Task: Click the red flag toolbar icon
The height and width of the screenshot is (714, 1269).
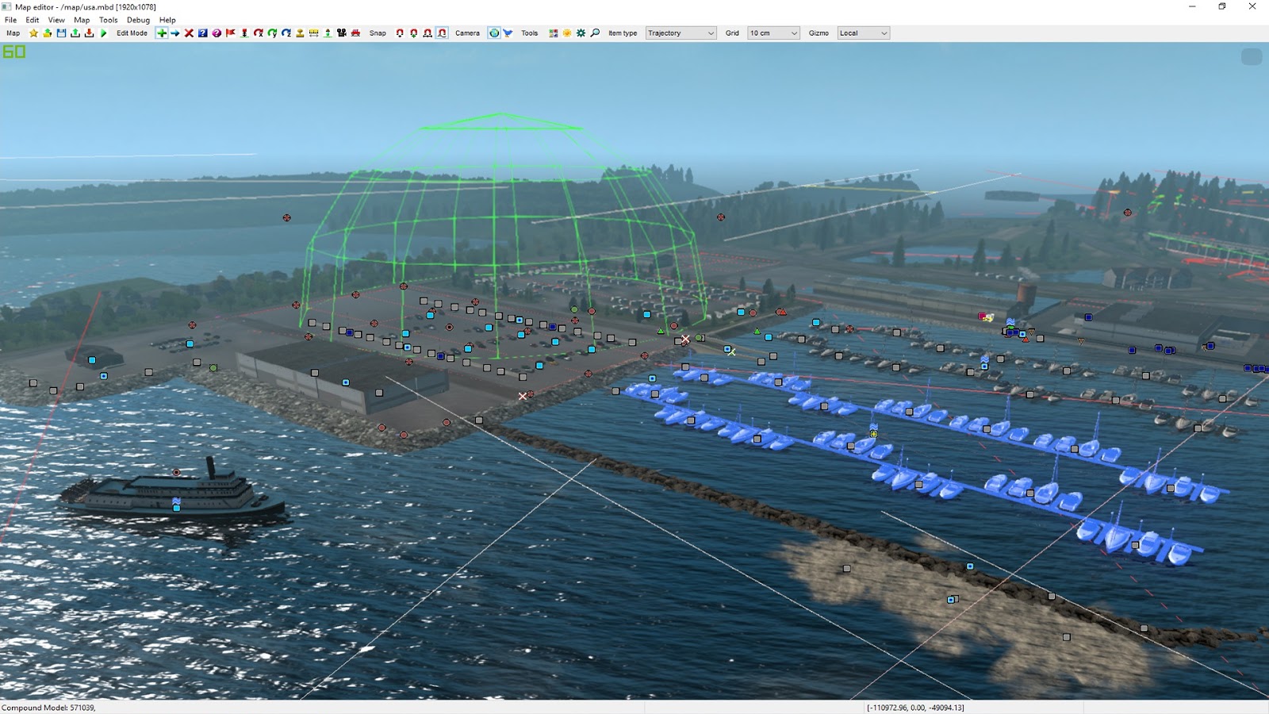Action: [231, 33]
